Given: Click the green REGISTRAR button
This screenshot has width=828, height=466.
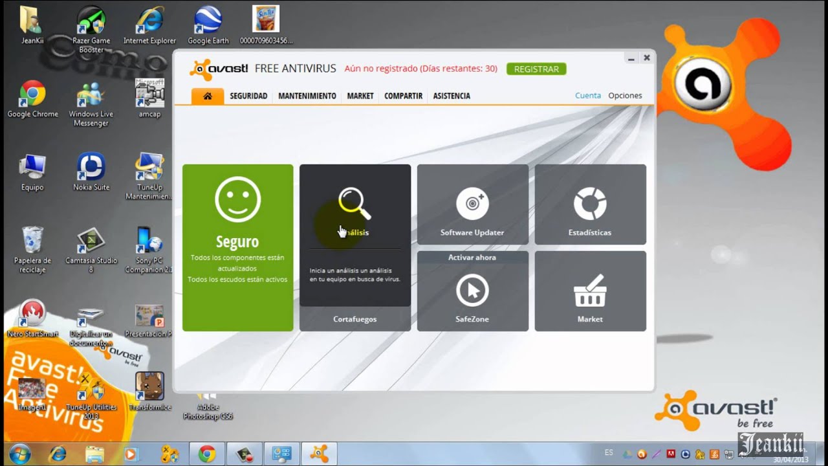Looking at the screenshot, I should tap(536, 69).
